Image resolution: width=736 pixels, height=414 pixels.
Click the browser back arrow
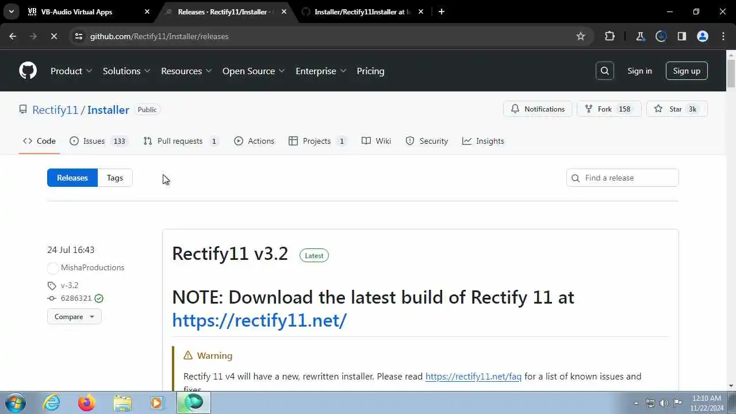13,36
